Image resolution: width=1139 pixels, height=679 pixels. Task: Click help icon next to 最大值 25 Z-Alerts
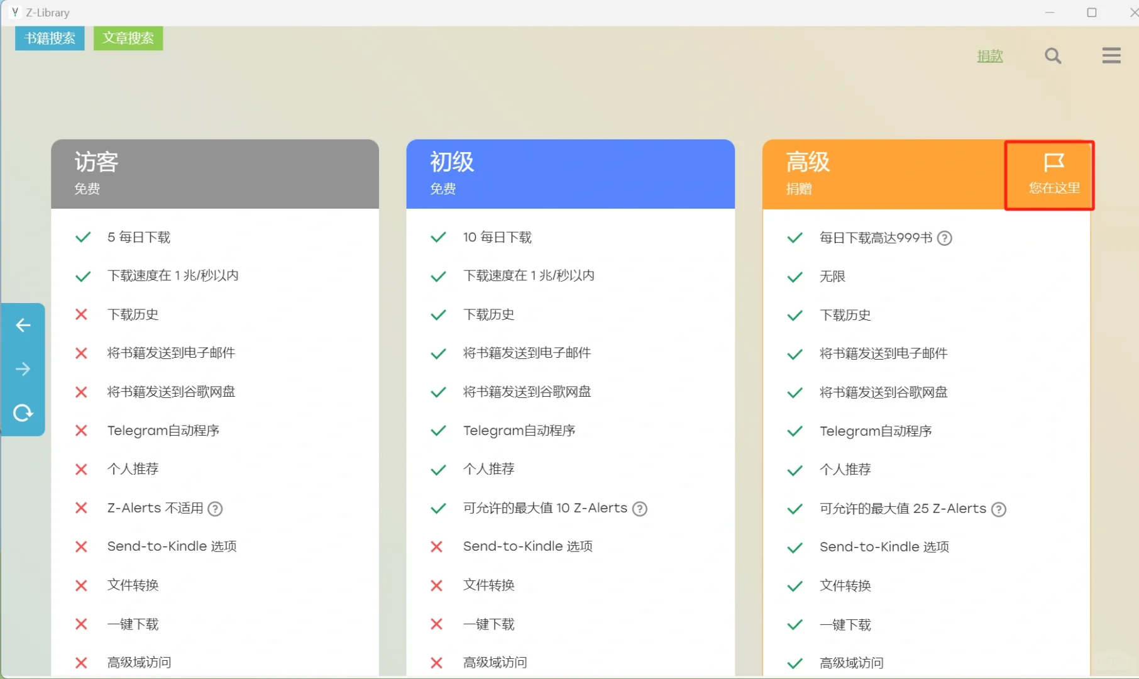click(x=998, y=509)
